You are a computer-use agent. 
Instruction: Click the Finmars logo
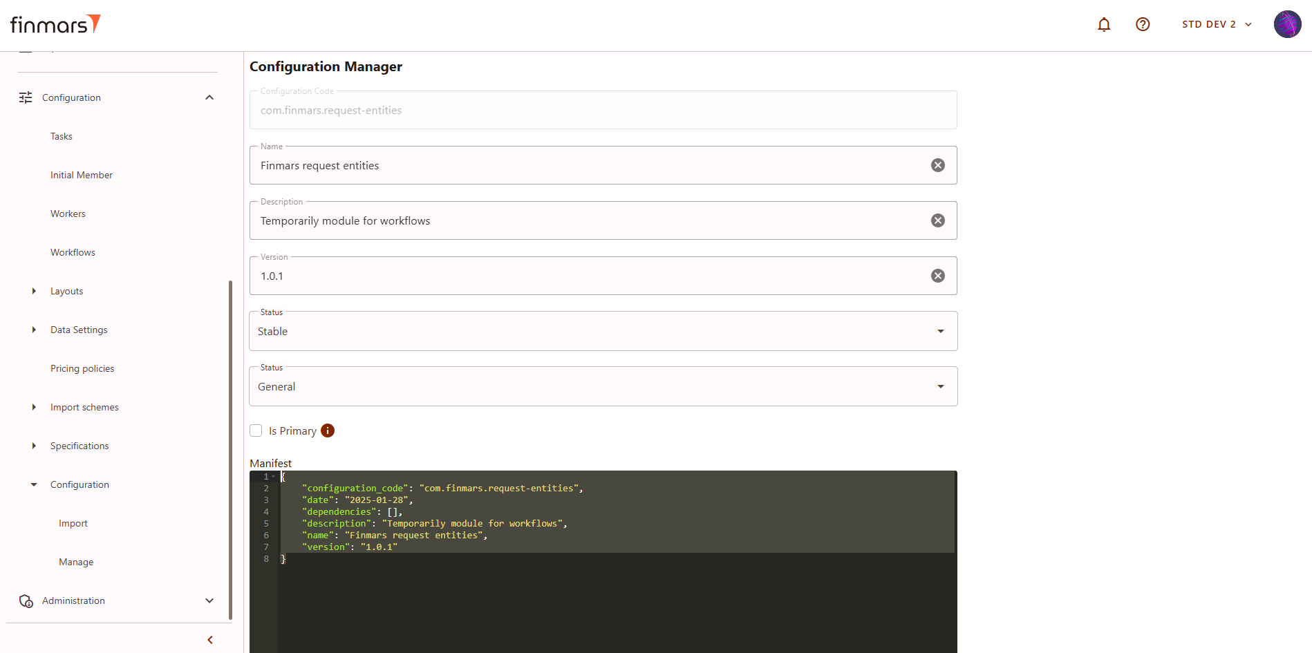pyautogui.click(x=55, y=24)
